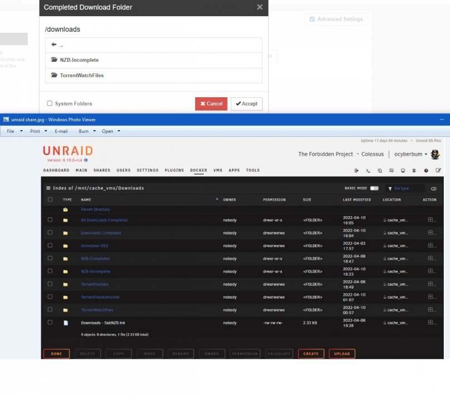Open the Unraid feedback icon
This screenshot has width=450, height=417.
pyautogui.click(x=391, y=170)
